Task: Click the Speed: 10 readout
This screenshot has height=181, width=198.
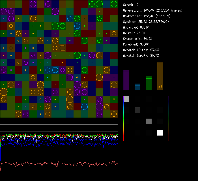Action: 131,5
